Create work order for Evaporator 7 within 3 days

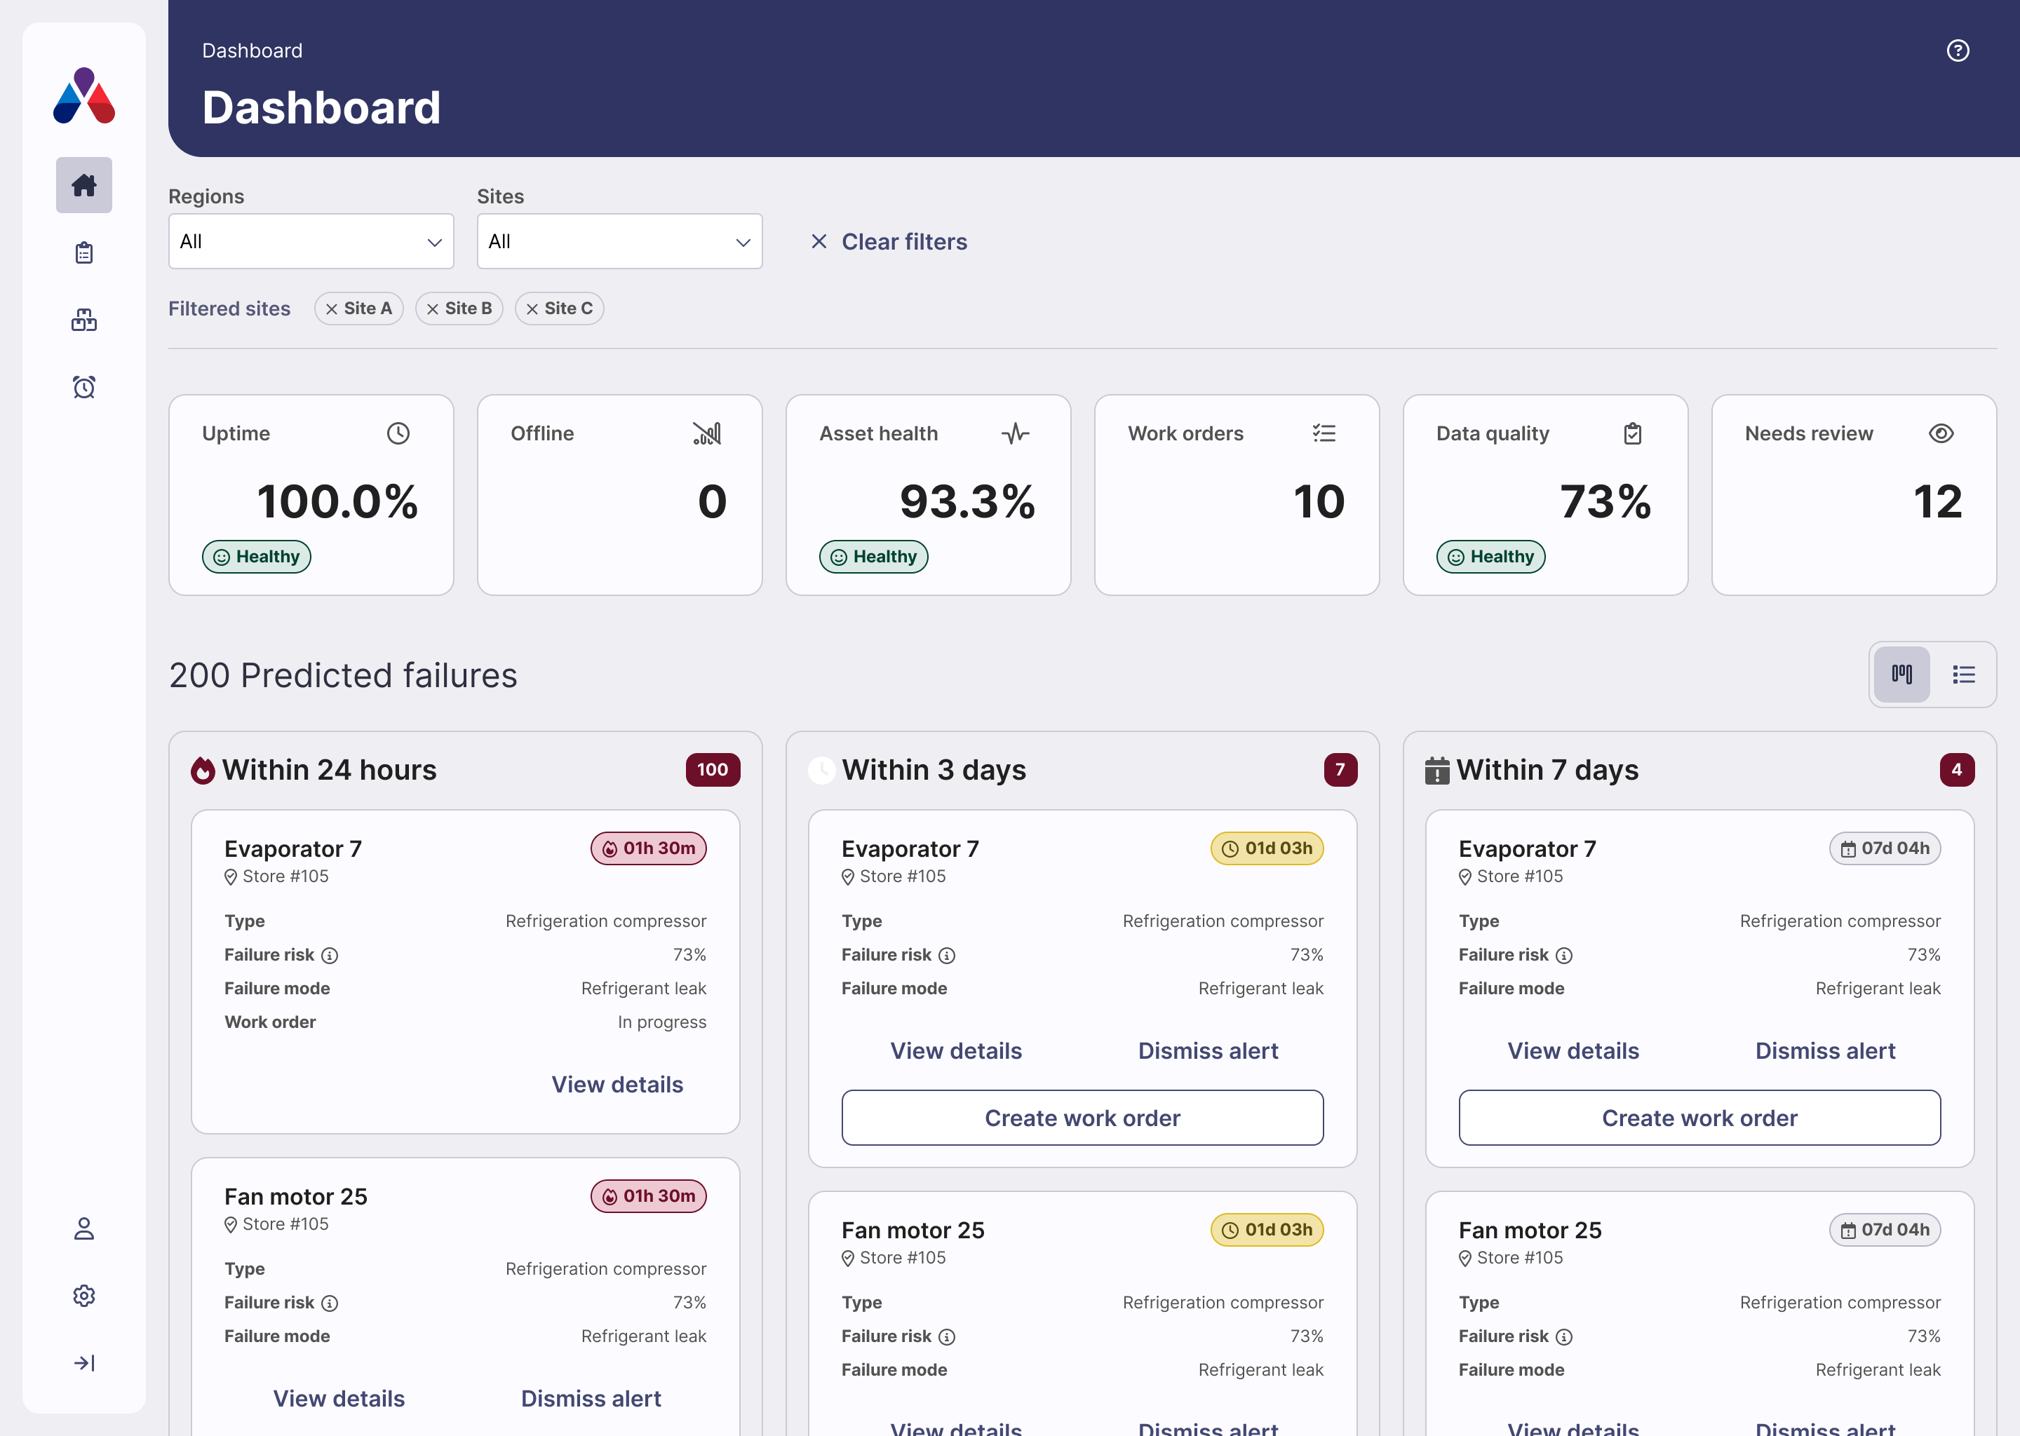1082,1118
